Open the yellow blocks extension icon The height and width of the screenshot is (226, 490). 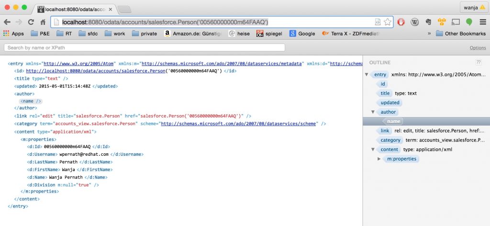(x=442, y=22)
